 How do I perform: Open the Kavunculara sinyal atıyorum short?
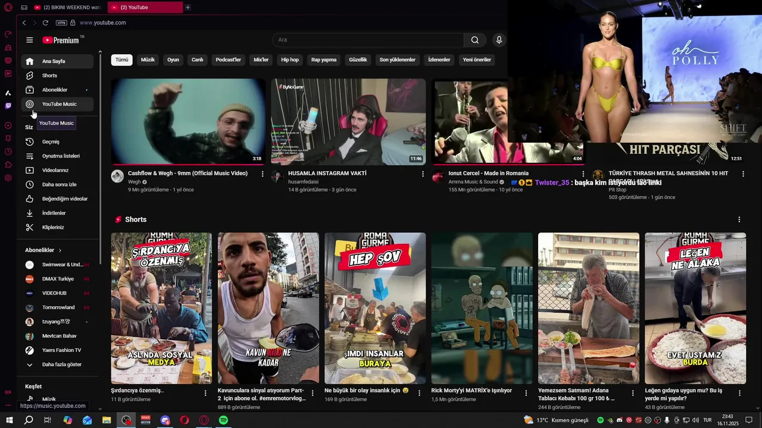268,308
